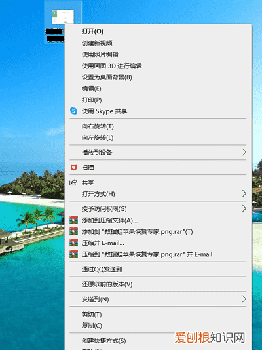Click the share arrow icon beside 共享
Viewport: 262px width, 350px height.
[x=73, y=182]
